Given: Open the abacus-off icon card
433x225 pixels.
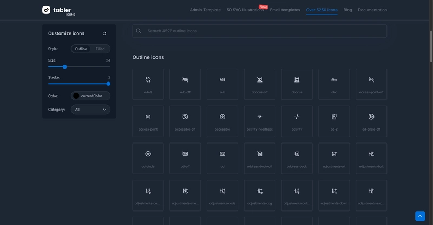Looking at the screenshot, I should (260, 84).
